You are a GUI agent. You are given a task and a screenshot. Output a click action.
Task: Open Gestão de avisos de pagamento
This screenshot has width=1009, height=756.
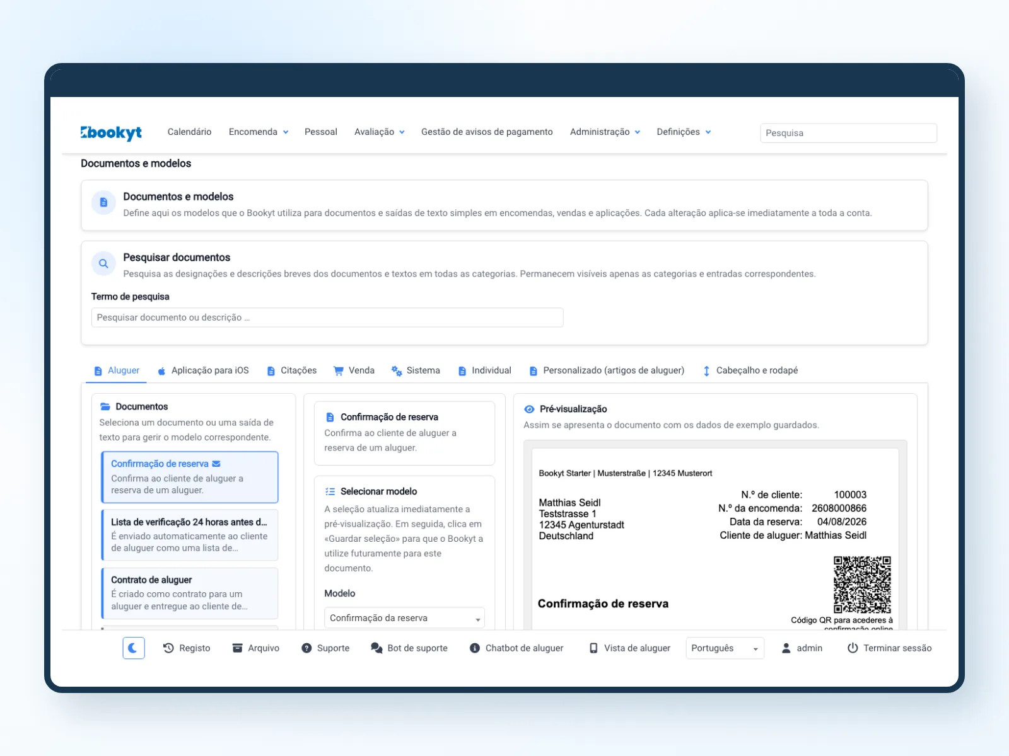[487, 132]
